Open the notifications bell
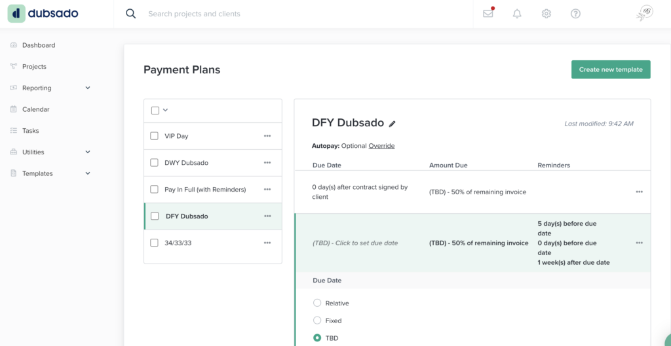 point(517,14)
